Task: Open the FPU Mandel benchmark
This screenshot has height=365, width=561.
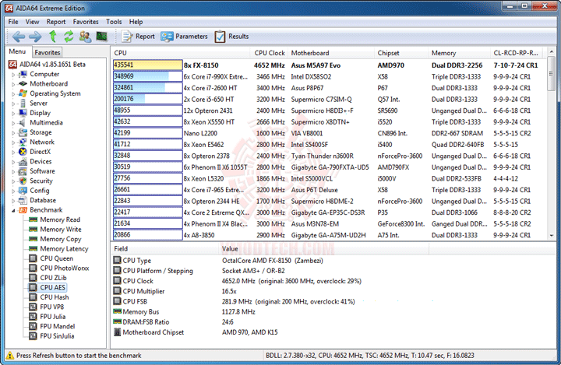Action: pyautogui.click(x=58, y=326)
